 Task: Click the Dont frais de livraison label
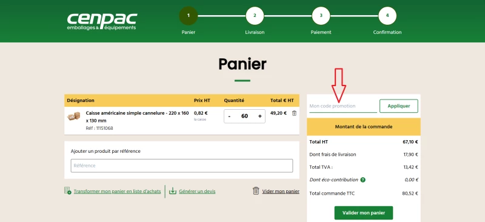point(332,155)
